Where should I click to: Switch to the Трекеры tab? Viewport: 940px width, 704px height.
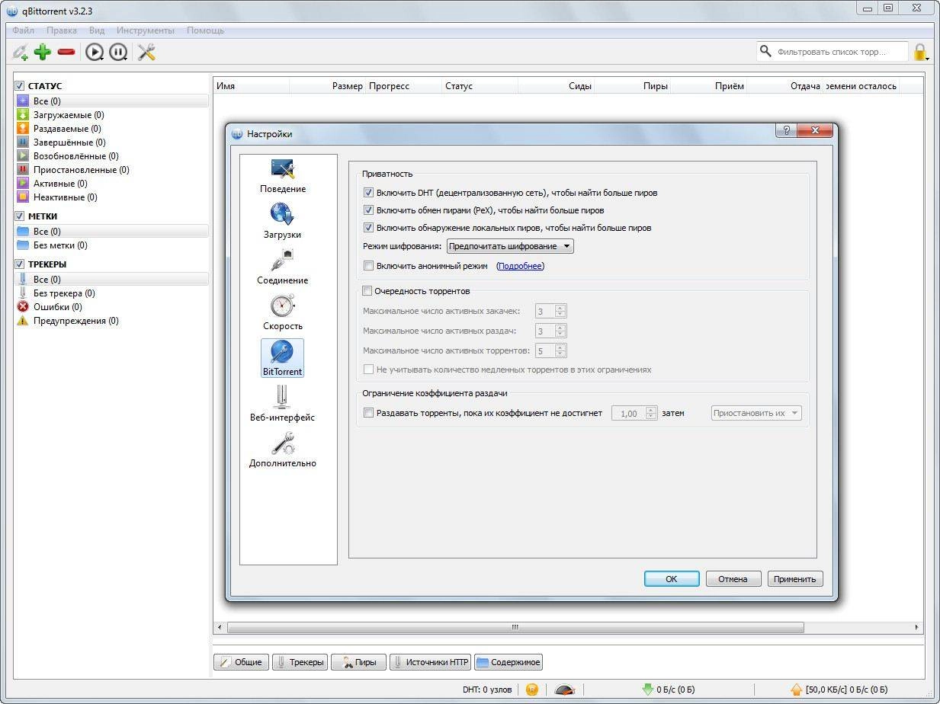pyautogui.click(x=300, y=662)
